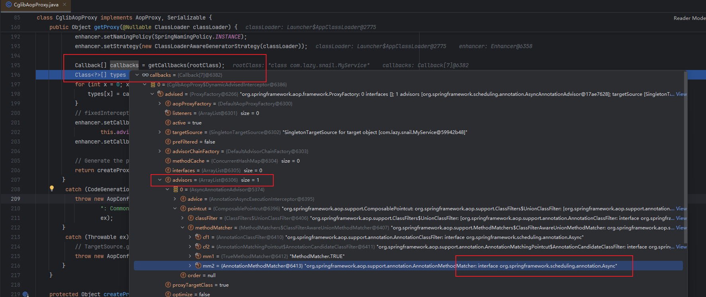This screenshot has height=297, width=706.
Task: Toggle Reader Mode in the editor
Action: [x=689, y=18]
